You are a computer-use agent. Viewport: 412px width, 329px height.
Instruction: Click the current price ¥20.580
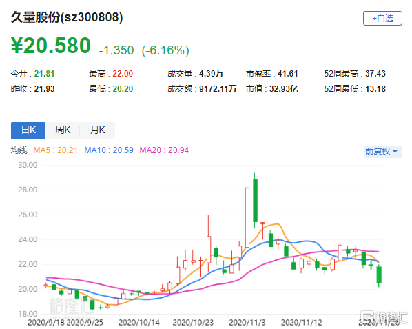51,46
